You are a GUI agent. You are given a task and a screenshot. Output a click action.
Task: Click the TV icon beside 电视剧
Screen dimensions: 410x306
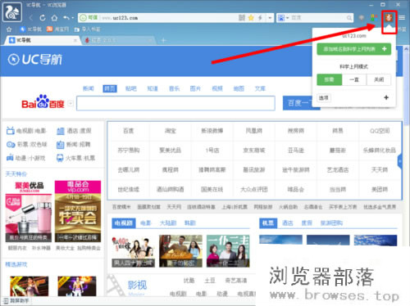tap(11, 131)
